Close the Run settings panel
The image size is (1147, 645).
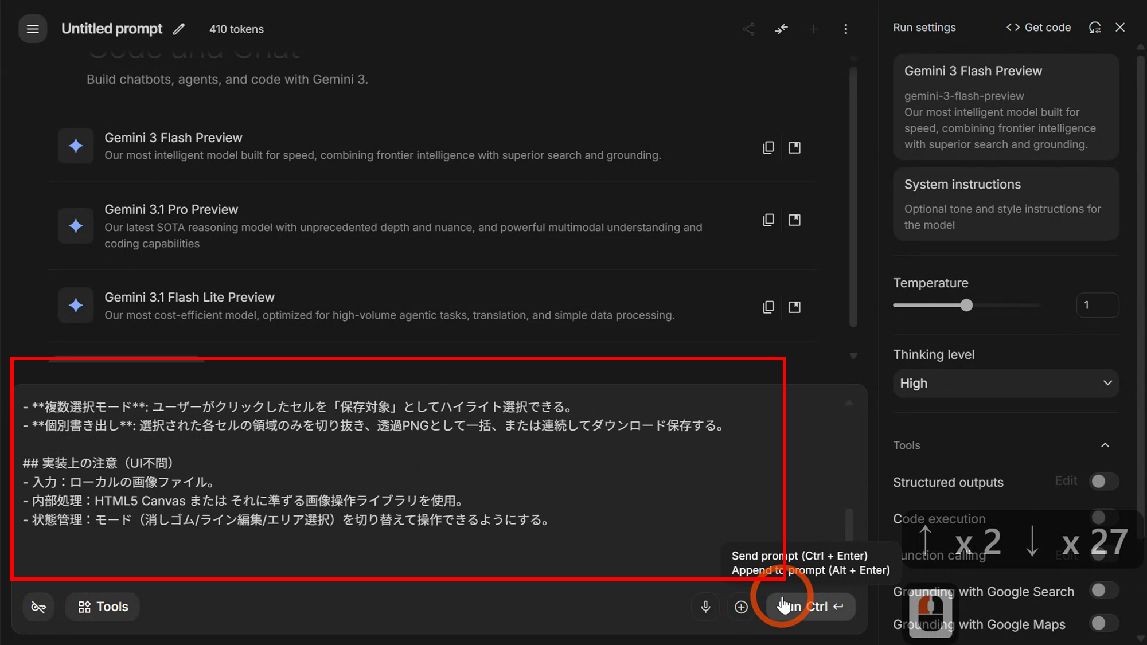(x=1120, y=28)
